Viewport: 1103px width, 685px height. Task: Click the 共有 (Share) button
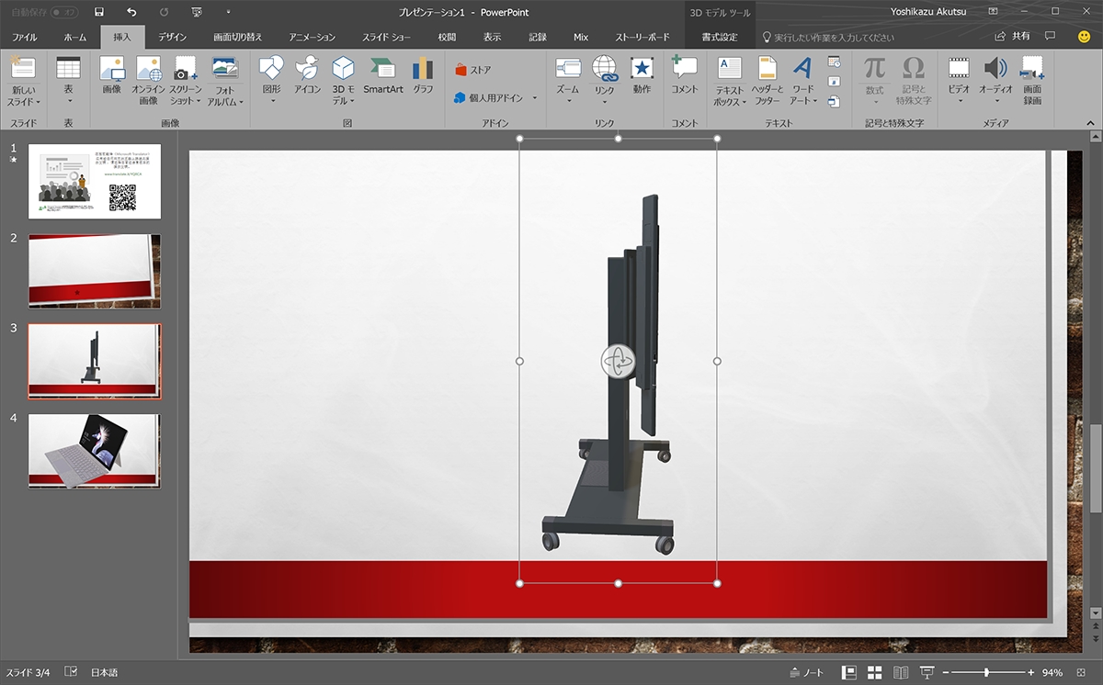pyautogui.click(x=1013, y=37)
